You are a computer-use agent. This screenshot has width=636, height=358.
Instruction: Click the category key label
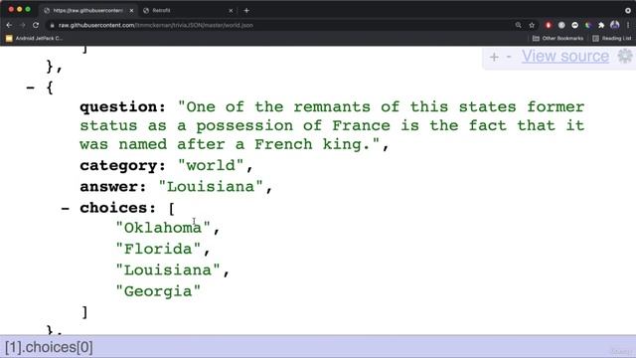point(122,166)
